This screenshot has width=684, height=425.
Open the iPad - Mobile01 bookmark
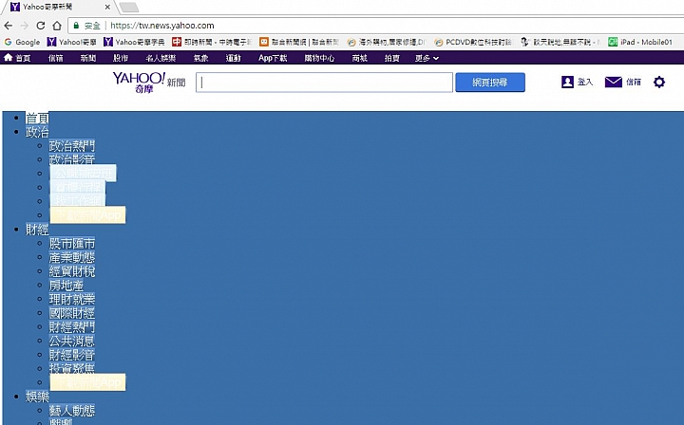[x=640, y=42]
